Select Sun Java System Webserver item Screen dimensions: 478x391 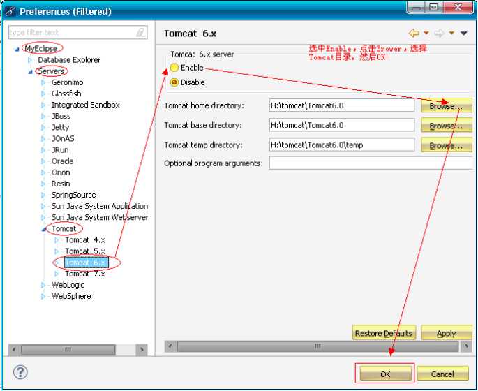click(x=99, y=217)
